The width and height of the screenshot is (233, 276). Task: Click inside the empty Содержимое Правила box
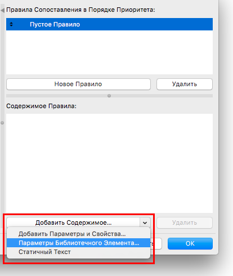point(109,163)
